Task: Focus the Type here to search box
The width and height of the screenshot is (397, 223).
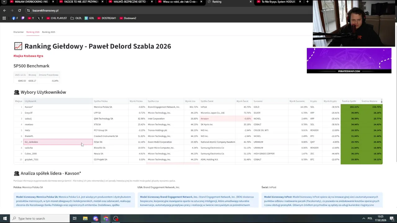Action: coord(39,218)
